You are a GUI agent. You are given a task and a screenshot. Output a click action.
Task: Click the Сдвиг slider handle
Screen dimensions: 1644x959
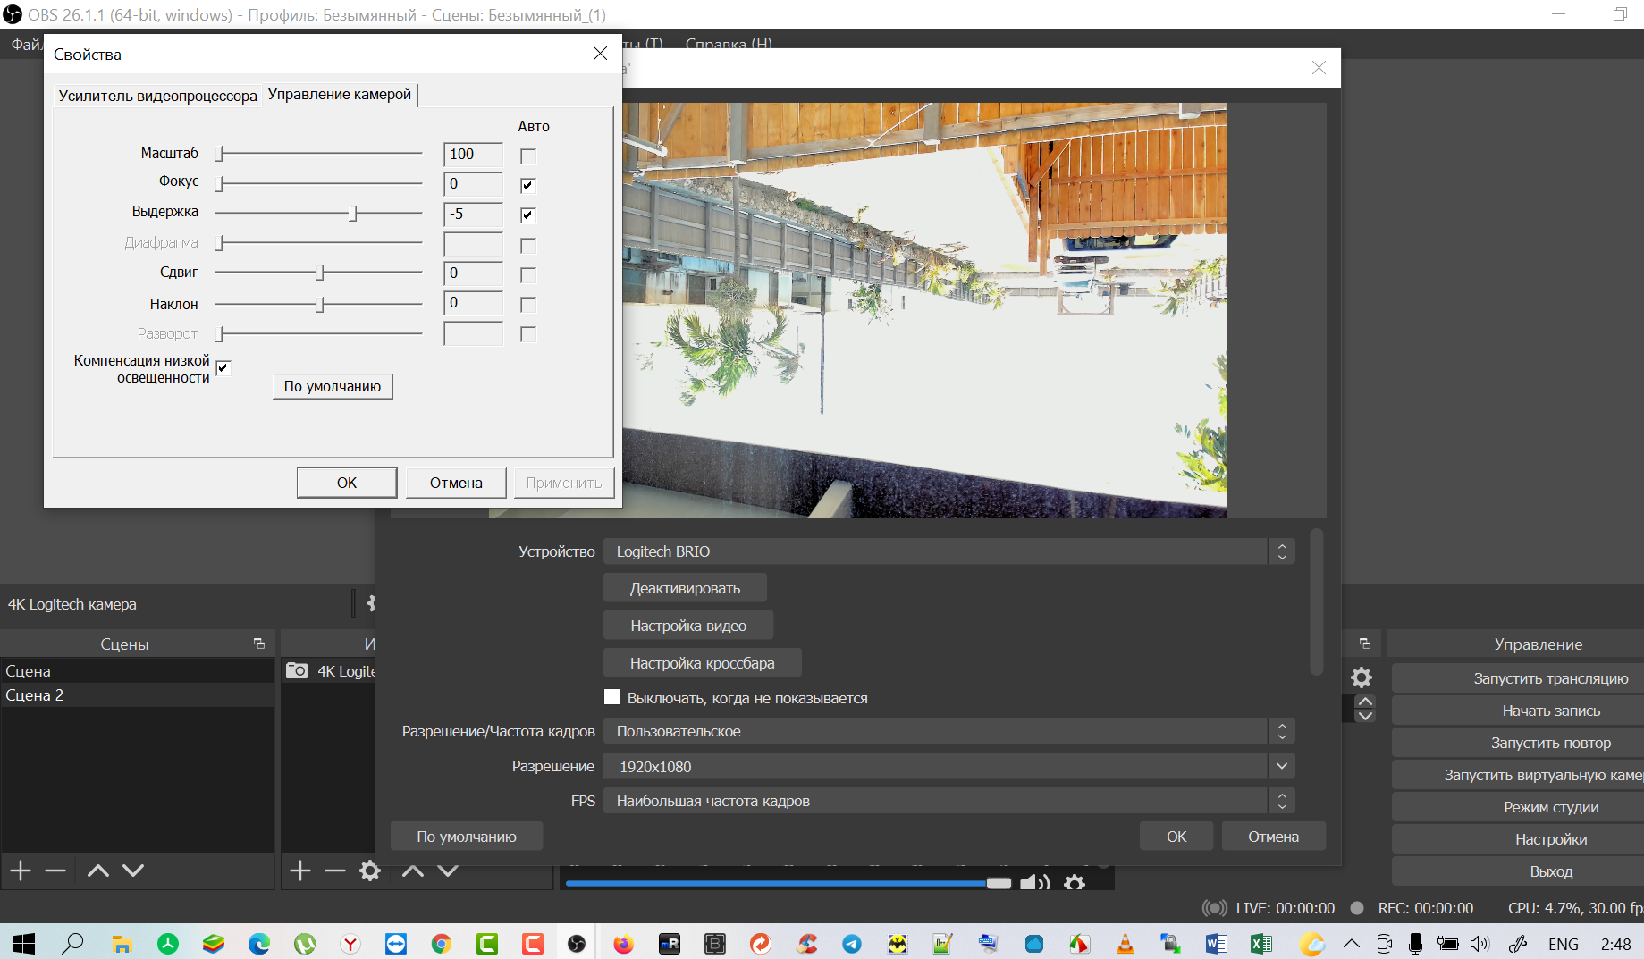[321, 273]
